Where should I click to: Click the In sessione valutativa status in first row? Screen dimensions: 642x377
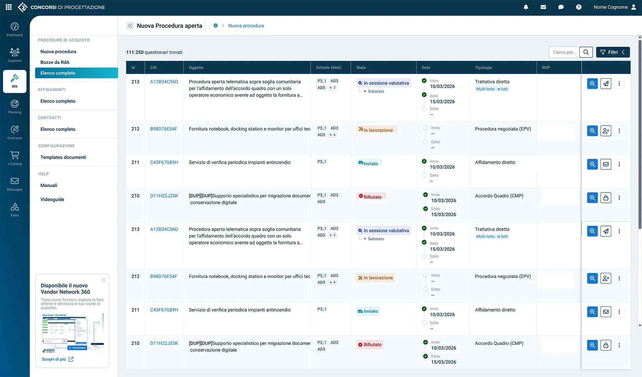pos(384,83)
